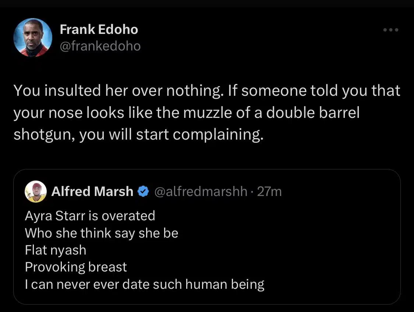
Task: Click the "Flat nyash" line
Action: [x=56, y=250]
